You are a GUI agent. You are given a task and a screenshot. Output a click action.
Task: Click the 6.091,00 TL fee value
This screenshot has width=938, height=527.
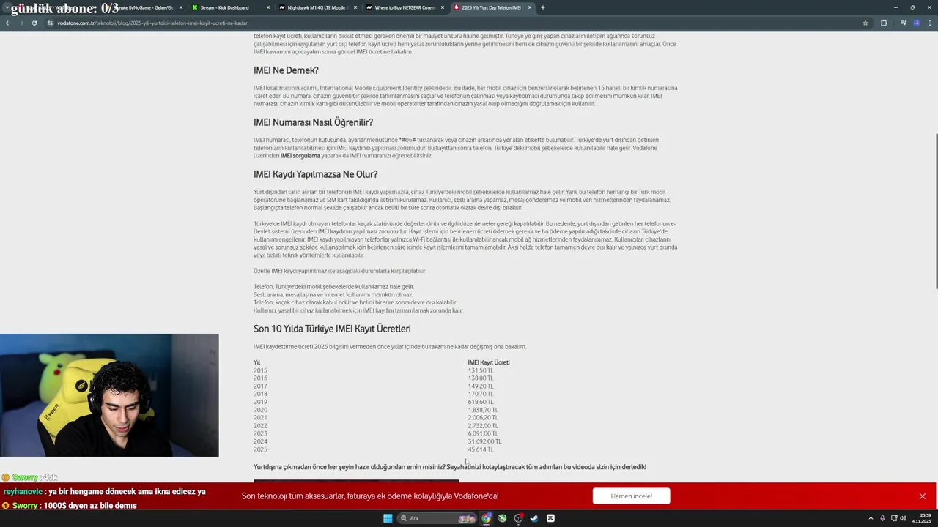click(x=483, y=433)
